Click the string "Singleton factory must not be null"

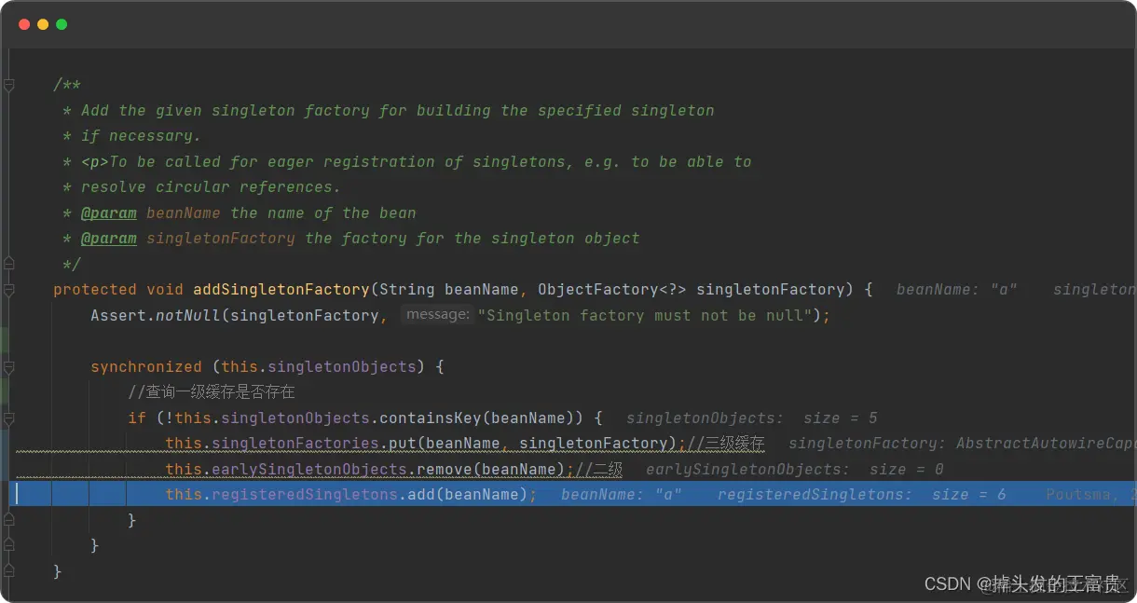[644, 316]
